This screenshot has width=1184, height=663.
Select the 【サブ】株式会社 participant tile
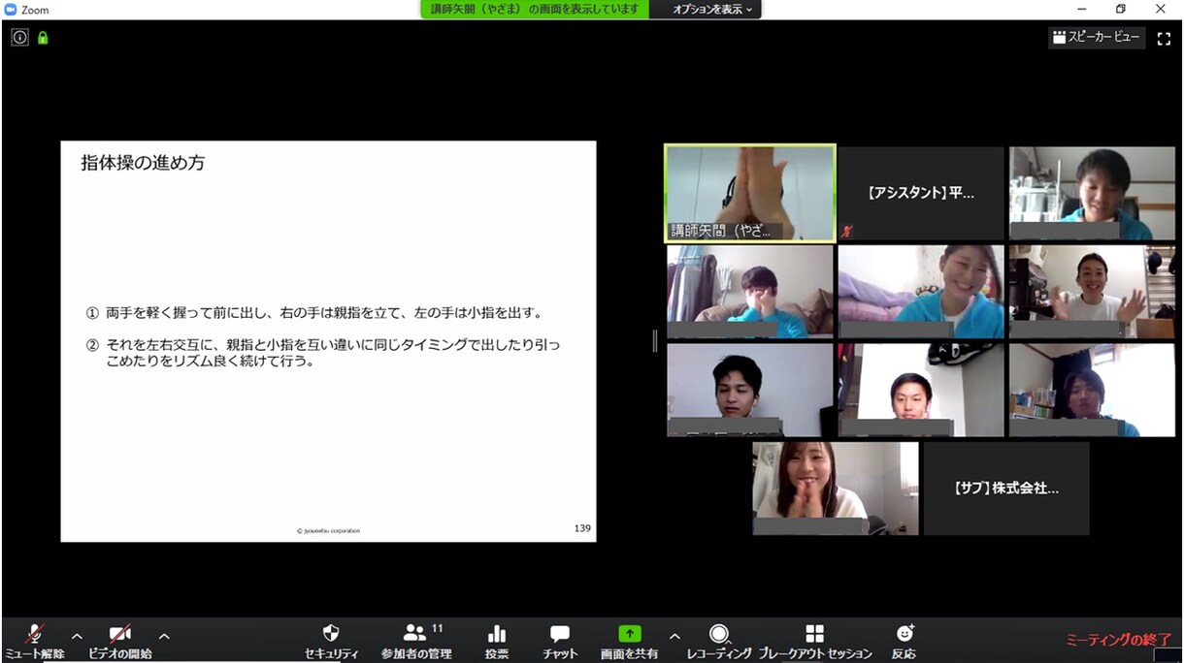[x=1006, y=489]
